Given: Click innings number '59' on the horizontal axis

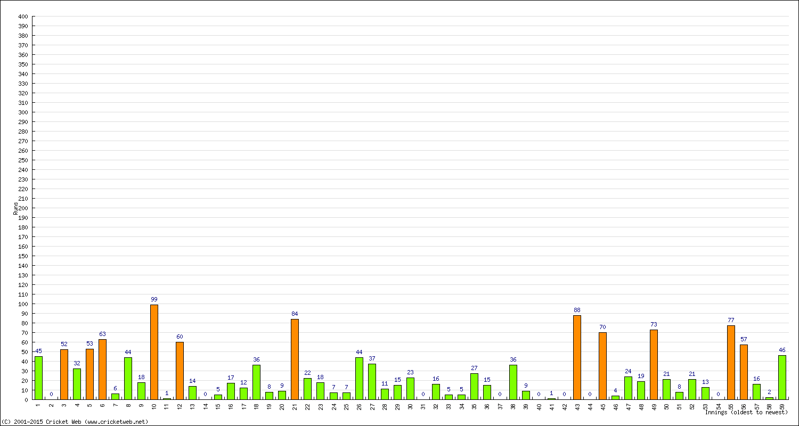Looking at the screenshot, I should tap(782, 406).
